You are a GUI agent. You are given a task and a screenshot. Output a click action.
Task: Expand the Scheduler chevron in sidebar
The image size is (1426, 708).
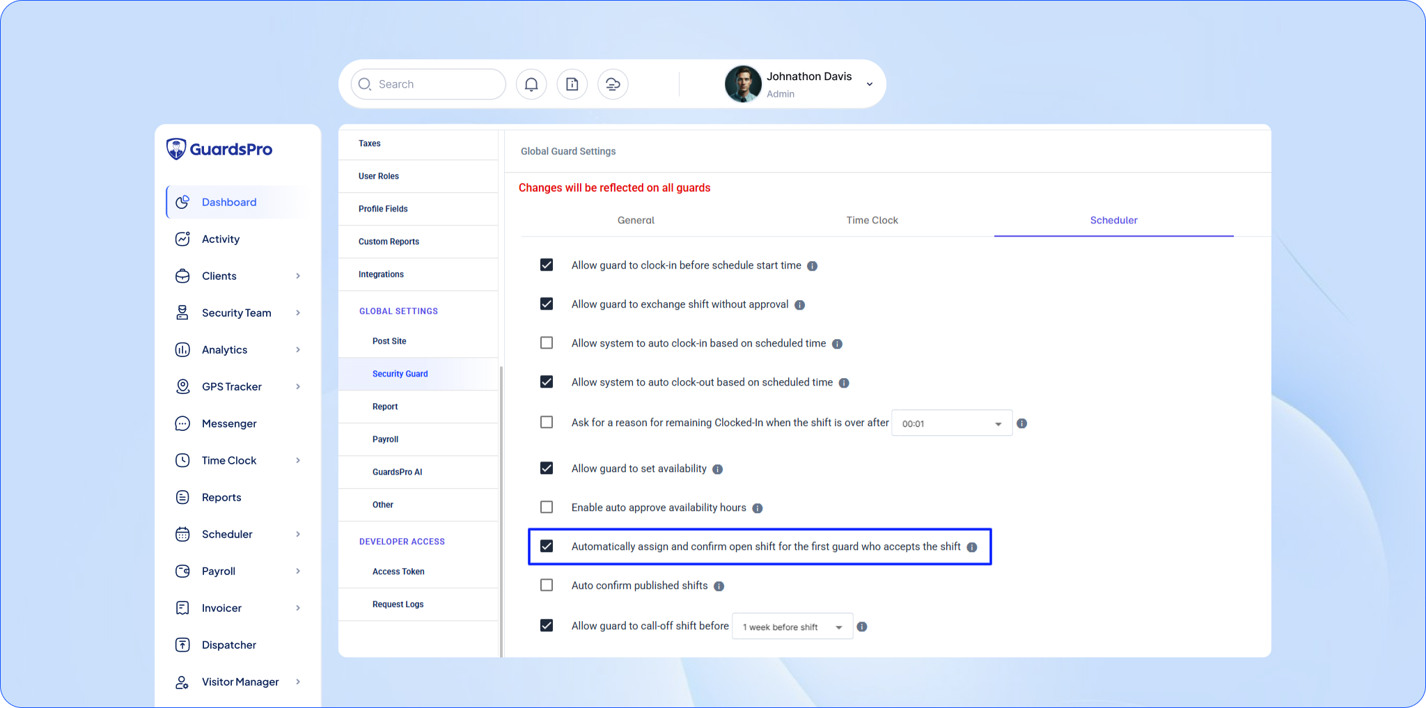click(x=298, y=534)
